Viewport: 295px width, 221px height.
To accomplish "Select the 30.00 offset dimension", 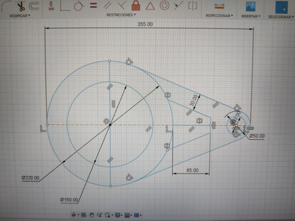I will (x=194, y=100).
